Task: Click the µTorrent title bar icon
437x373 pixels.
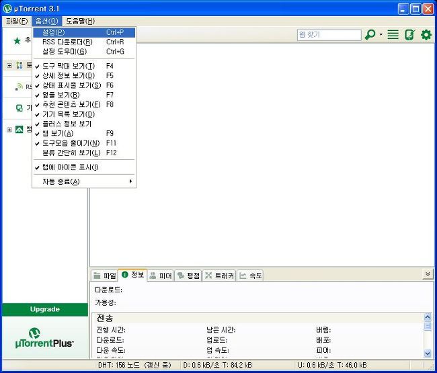Action: (x=7, y=8)
